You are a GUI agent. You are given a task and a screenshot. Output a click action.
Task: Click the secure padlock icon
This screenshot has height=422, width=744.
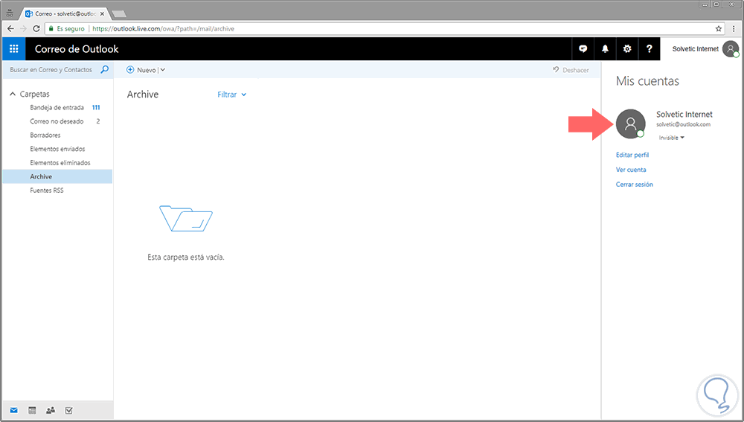click(51, 28)
